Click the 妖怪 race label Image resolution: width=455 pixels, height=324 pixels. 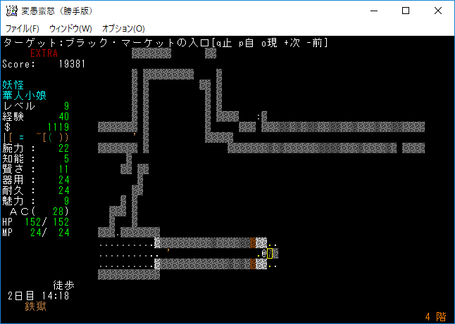coord(13,85)
